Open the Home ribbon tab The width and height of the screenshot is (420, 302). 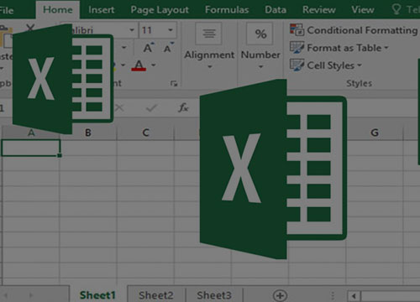[x=58, y=10]
